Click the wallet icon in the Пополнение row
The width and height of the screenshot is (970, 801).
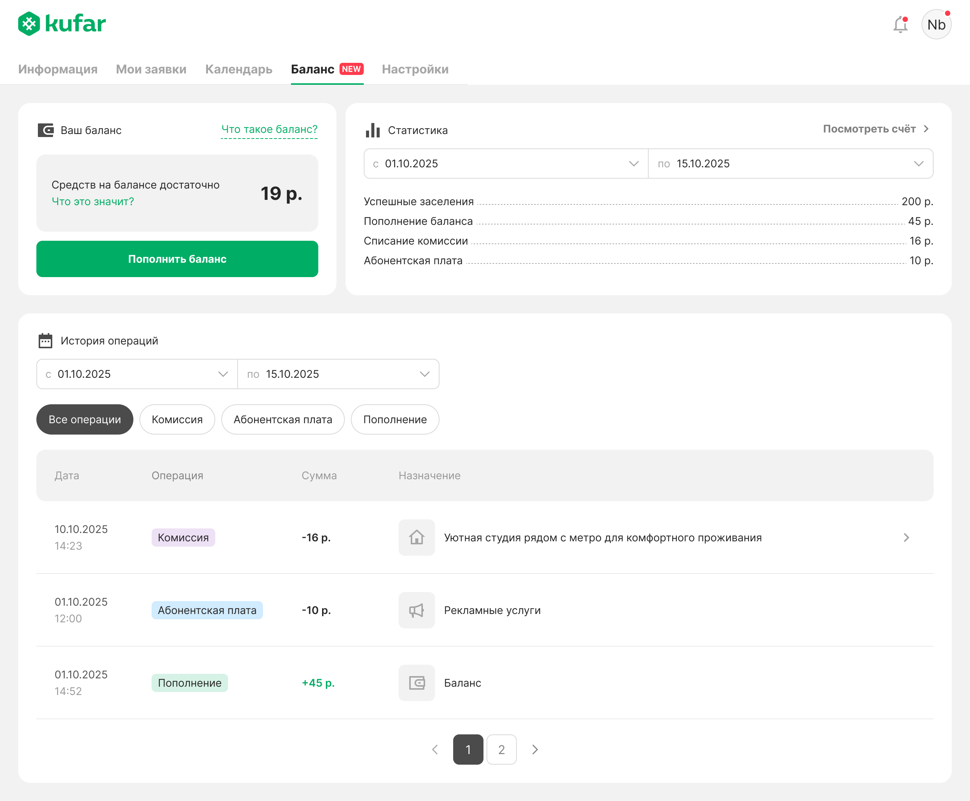[416, 683]
